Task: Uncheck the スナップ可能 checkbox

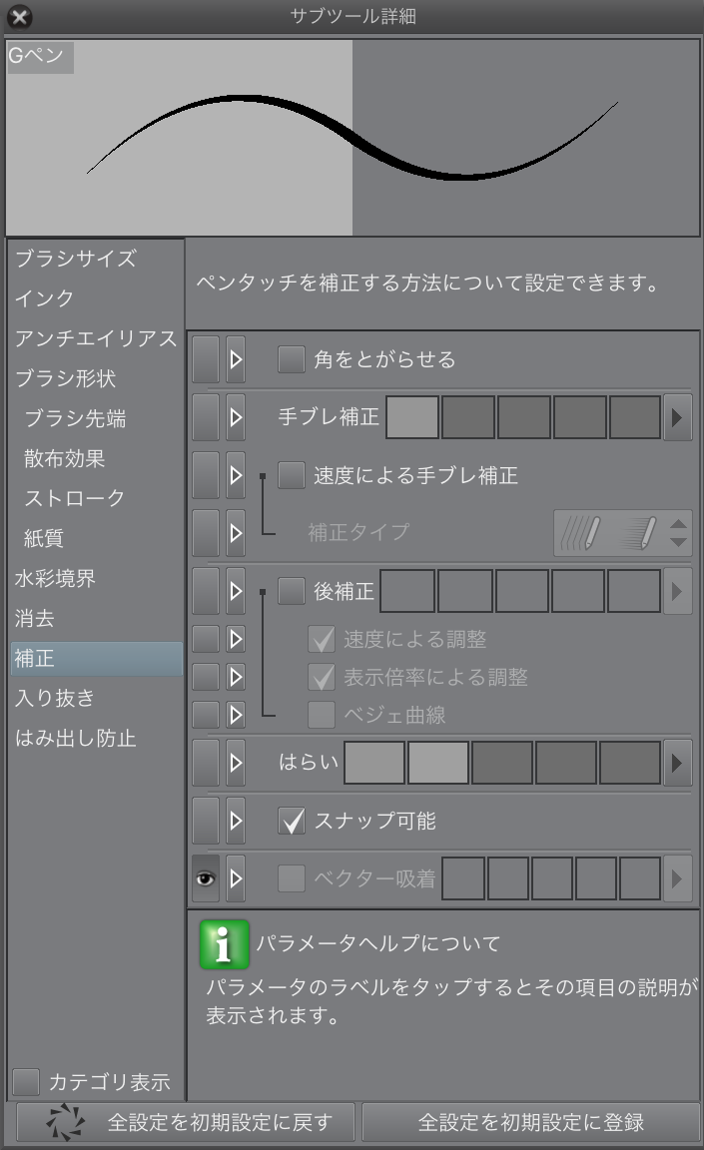Action: (x=291, y=822)
